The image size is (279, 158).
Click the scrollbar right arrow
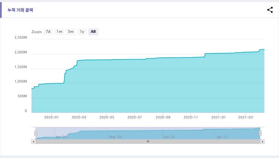[x=262, y=141]
